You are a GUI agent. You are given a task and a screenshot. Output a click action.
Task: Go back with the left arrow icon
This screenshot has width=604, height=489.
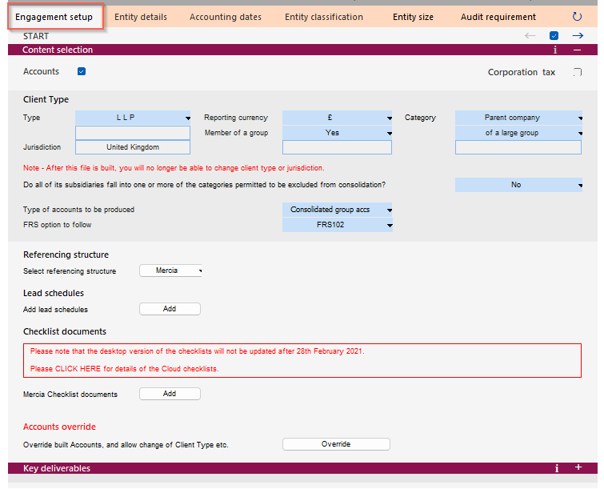click(x=530, y=36)
